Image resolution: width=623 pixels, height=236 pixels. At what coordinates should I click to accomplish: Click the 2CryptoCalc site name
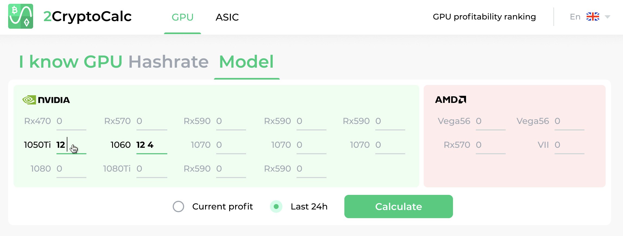[87, 17]
